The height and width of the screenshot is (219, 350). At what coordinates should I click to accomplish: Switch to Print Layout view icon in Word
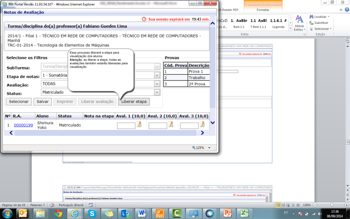click(x=278, y=205)
